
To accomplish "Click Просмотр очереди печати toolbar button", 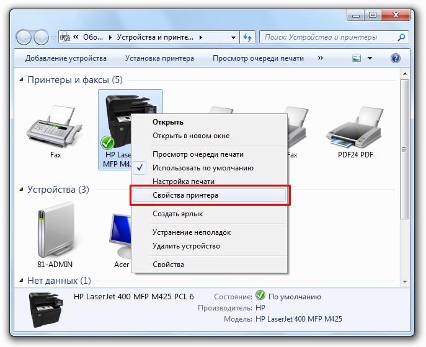I will pos(258,58).
